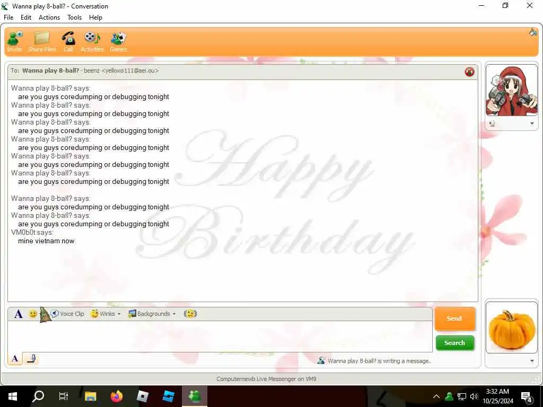Send a nudge with the shaking smiley
543x407 pixels.
190,314
